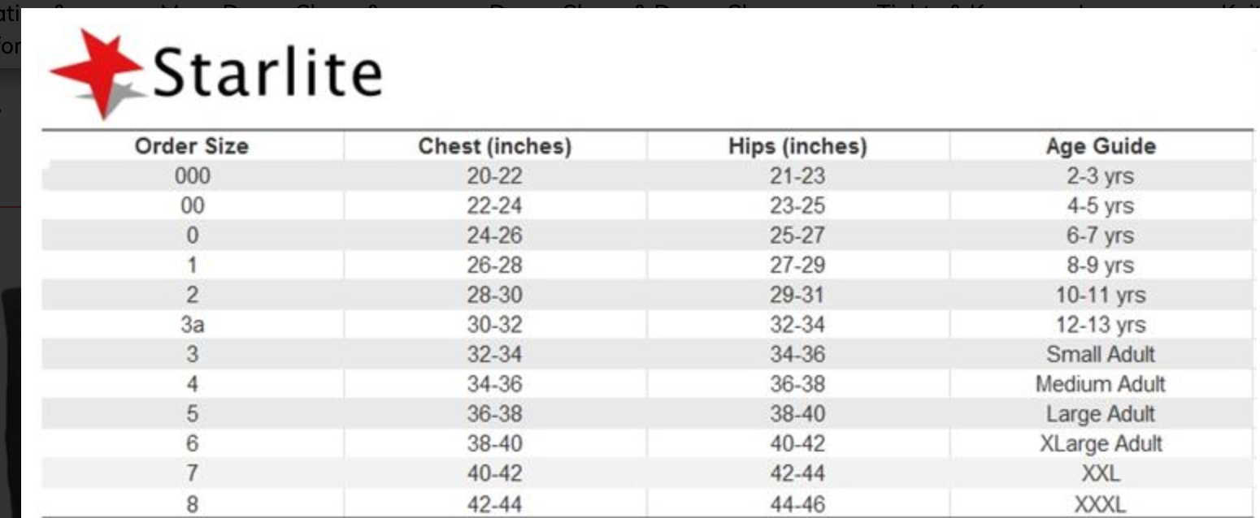Click the XXXL age guide cell
This screenshot has height=518, width=1260.
pos(1101,503)
